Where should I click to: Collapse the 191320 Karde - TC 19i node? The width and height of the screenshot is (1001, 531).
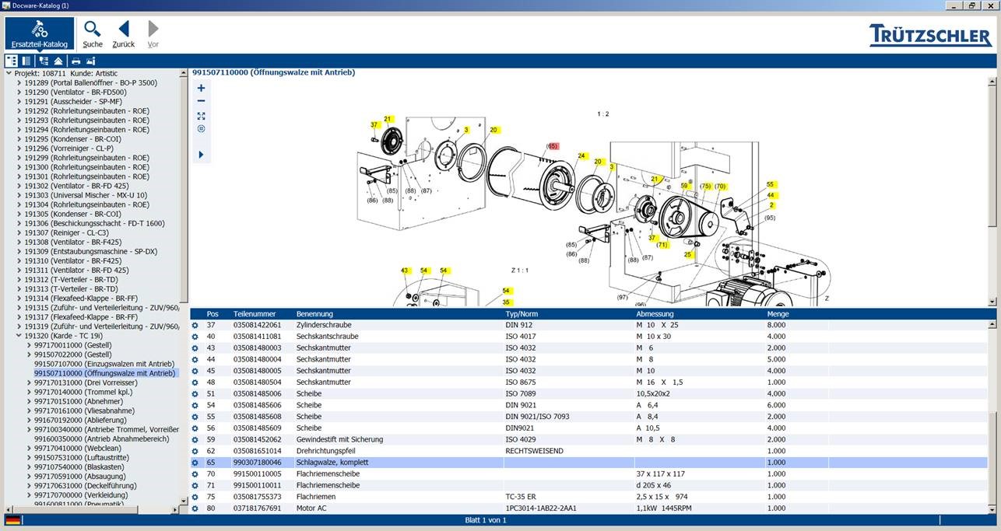19,336
